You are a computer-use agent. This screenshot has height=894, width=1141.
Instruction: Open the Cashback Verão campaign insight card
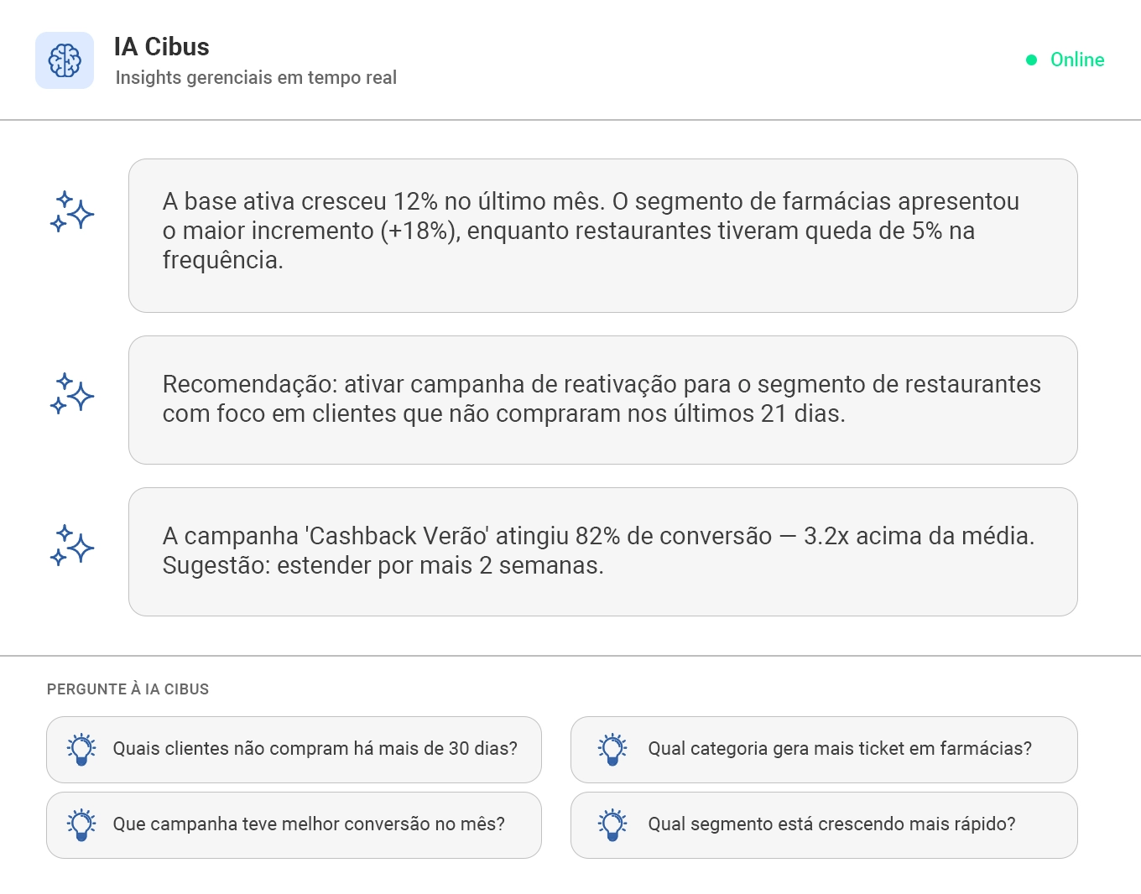pyautogui.click(x=602, y=551)
